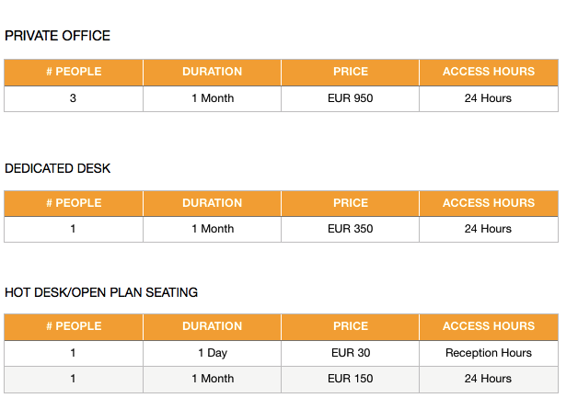The image size is (578, 398).
Task: Select the 1 Day duration cell
Action: tap(212, 353)
